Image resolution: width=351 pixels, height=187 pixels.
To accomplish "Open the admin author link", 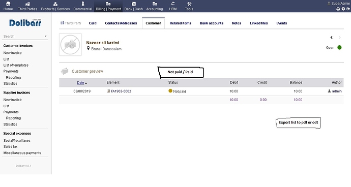I will click(337, 91).
